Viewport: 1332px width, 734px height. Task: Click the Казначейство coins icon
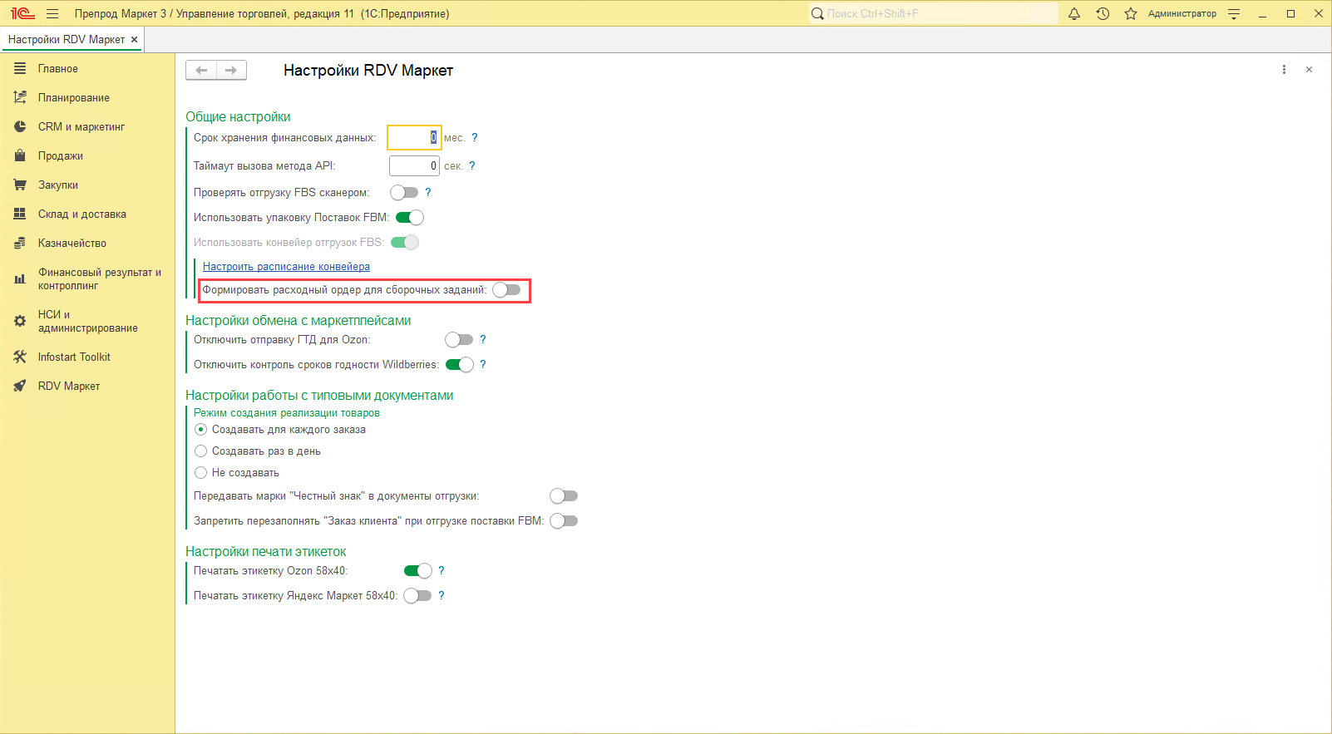(x=20, y=243)
